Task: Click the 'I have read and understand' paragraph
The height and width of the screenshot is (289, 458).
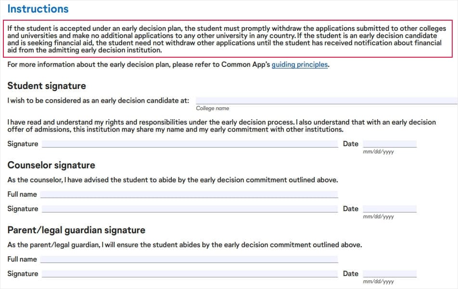Action: tap(221, 126)
